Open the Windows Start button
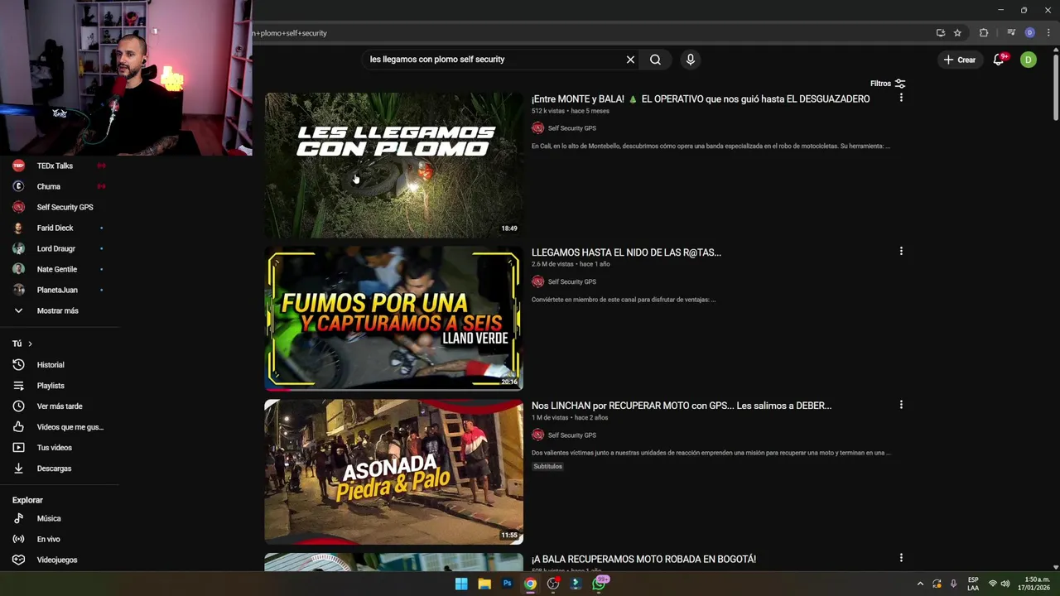Image resolution: width=1060 pixels, height=596 pixels. pos(461,584)
